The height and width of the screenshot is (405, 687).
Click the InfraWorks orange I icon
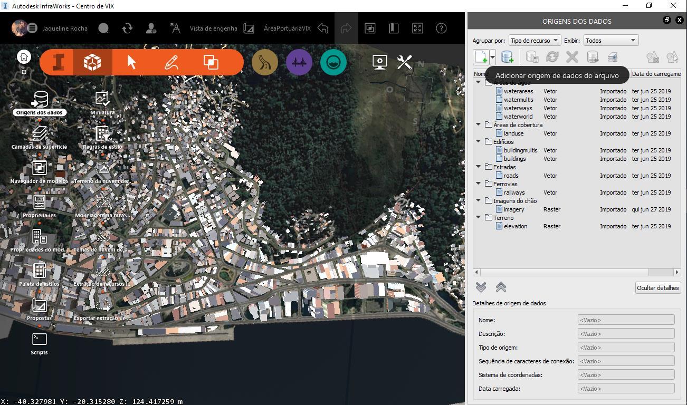(59, 62)
